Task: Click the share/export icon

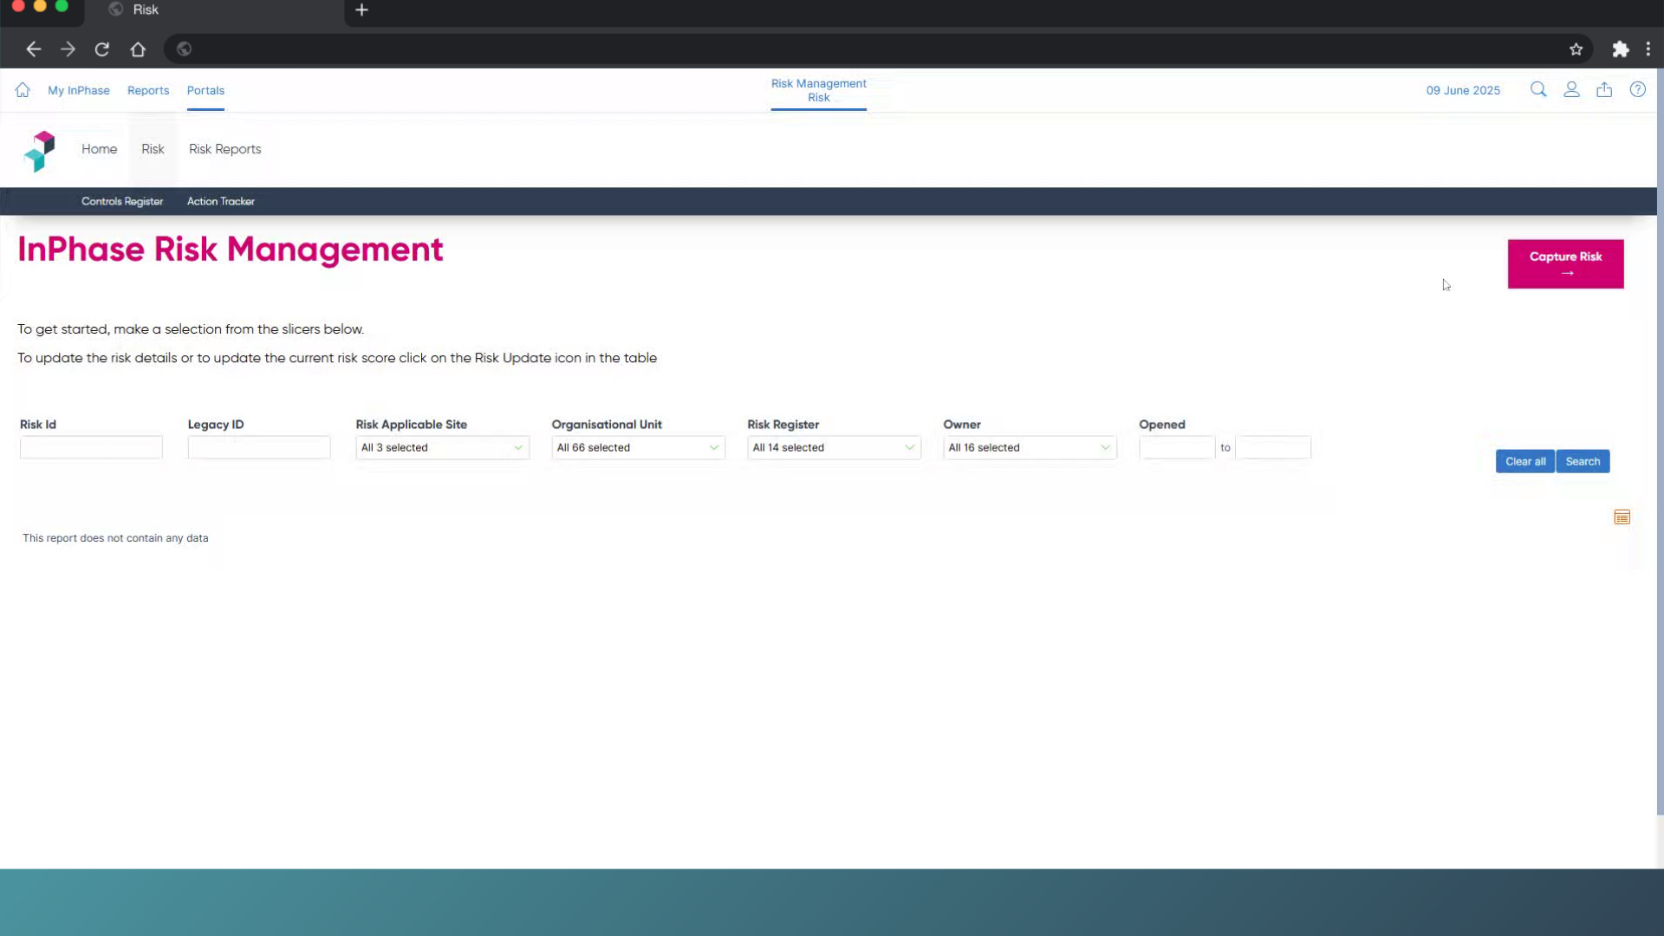Action: click(x=1604, y=89)
